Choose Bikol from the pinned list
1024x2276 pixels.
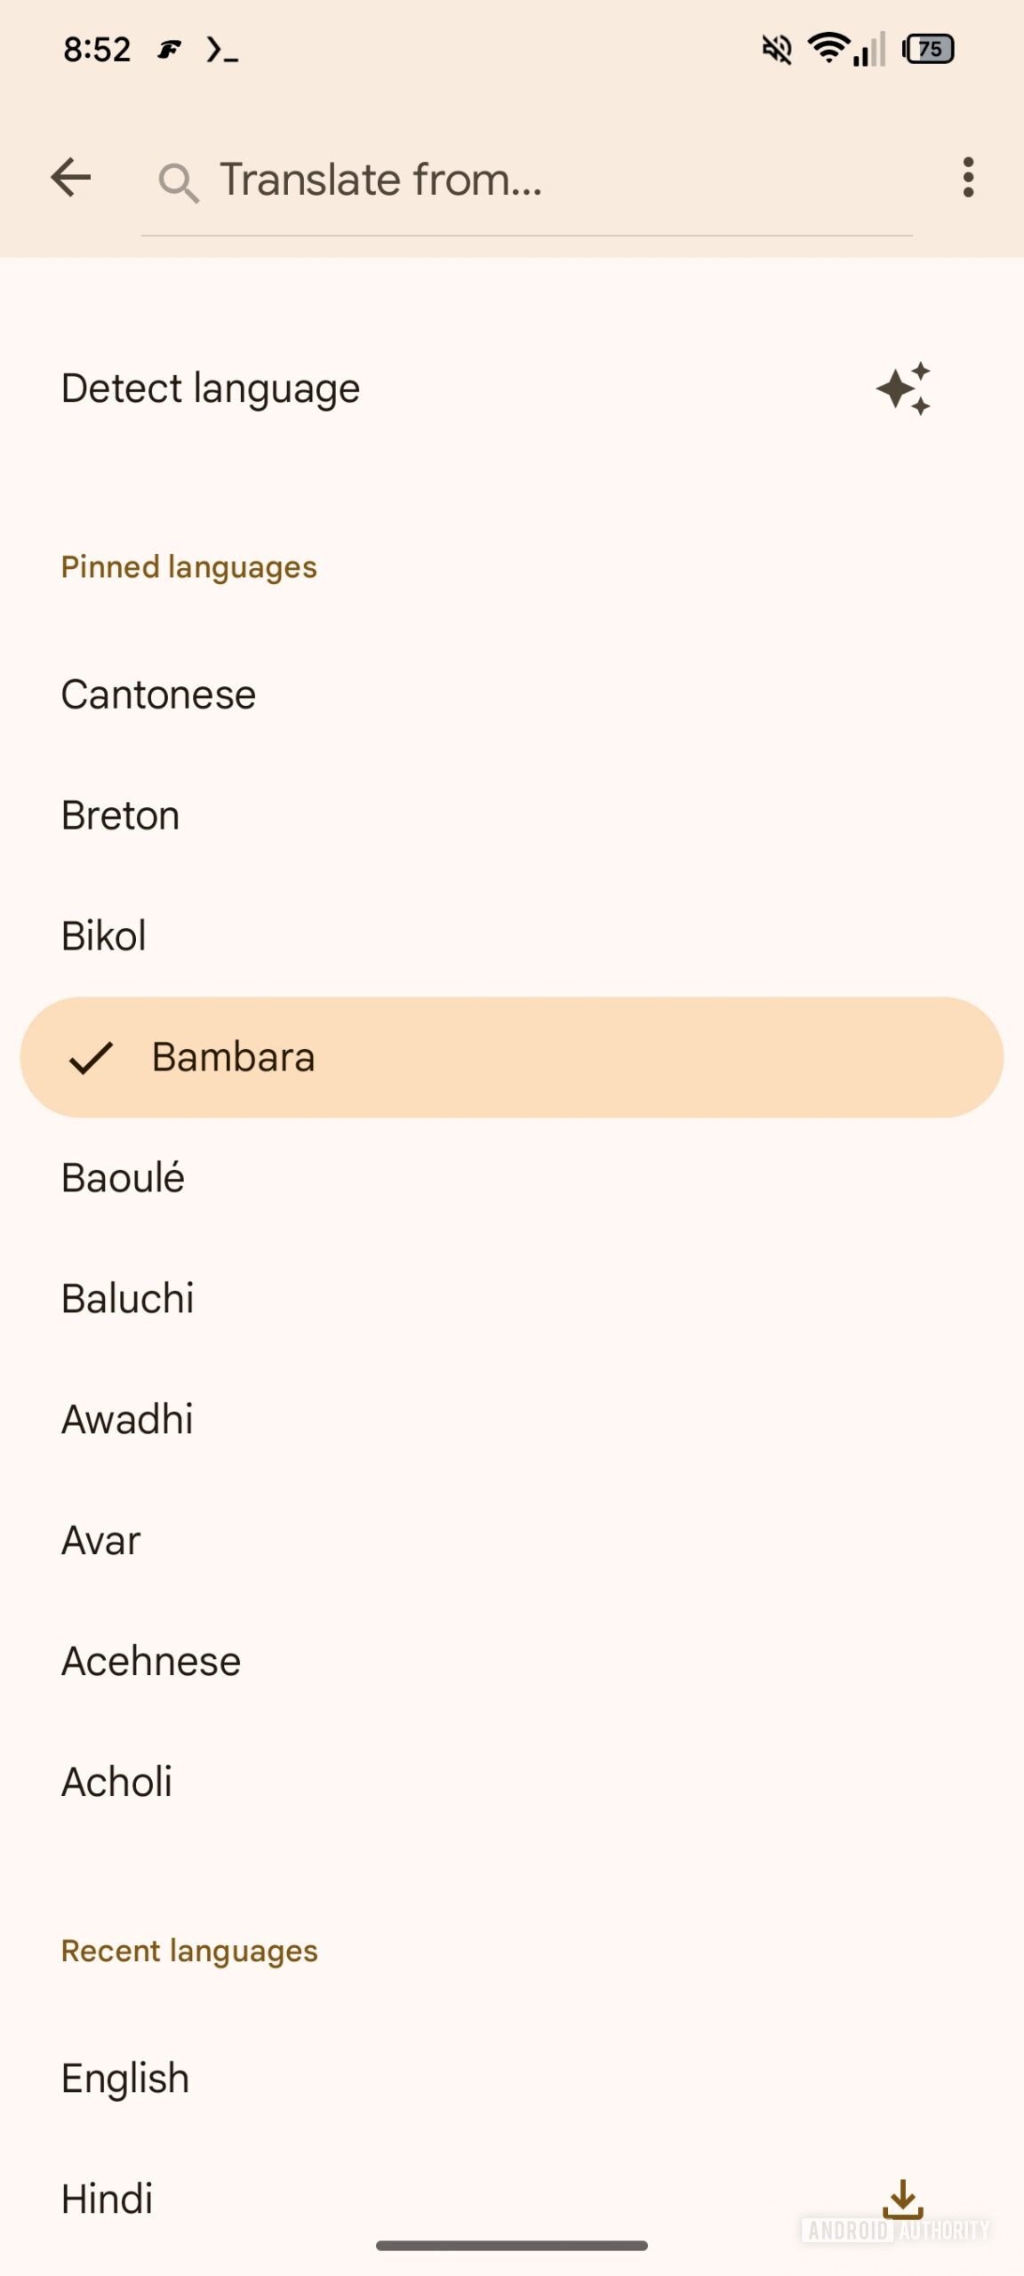[x=104, y=935]
